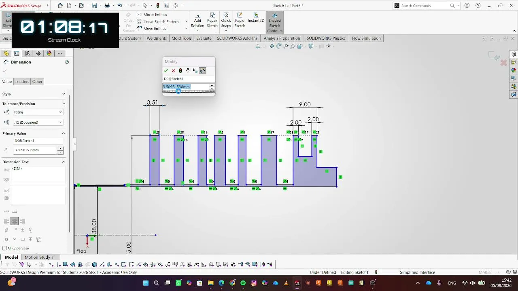Undo the last action
Screen dimensions: 518x291
click(x=119, y=6)
